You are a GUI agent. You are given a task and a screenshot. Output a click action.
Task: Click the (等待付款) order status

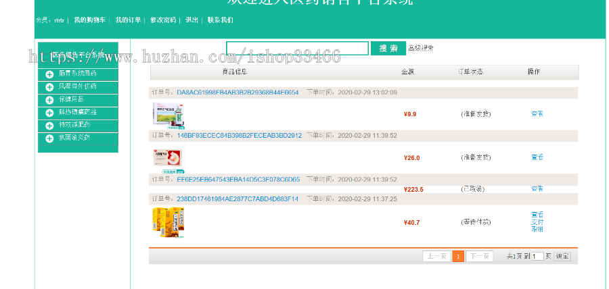[476, 222]
